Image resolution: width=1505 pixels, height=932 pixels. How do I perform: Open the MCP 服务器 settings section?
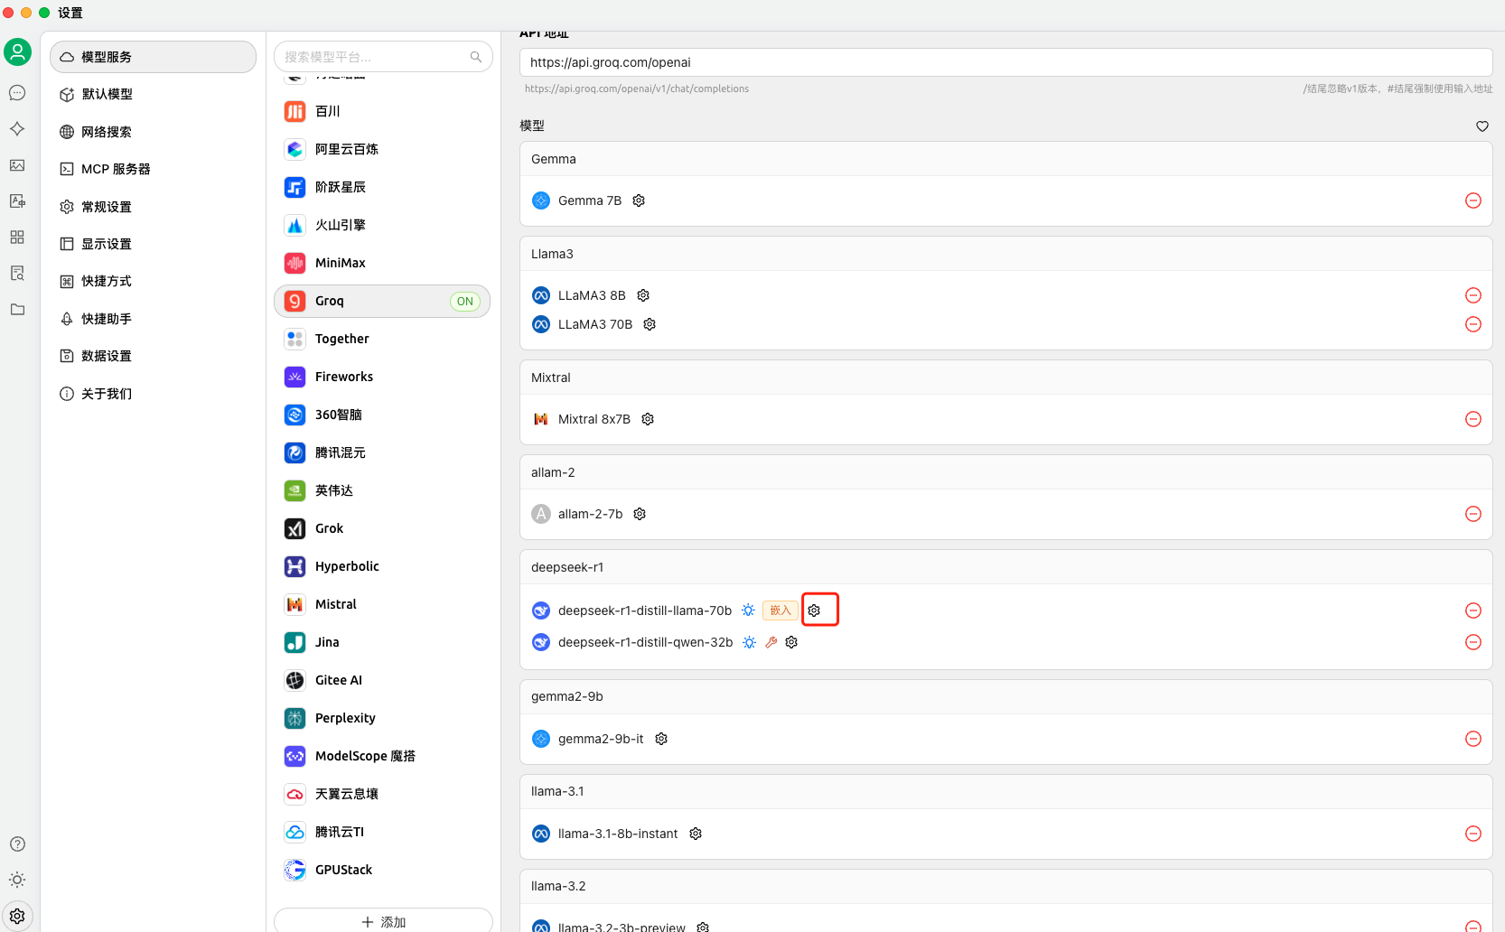click(x=113, y=168)
